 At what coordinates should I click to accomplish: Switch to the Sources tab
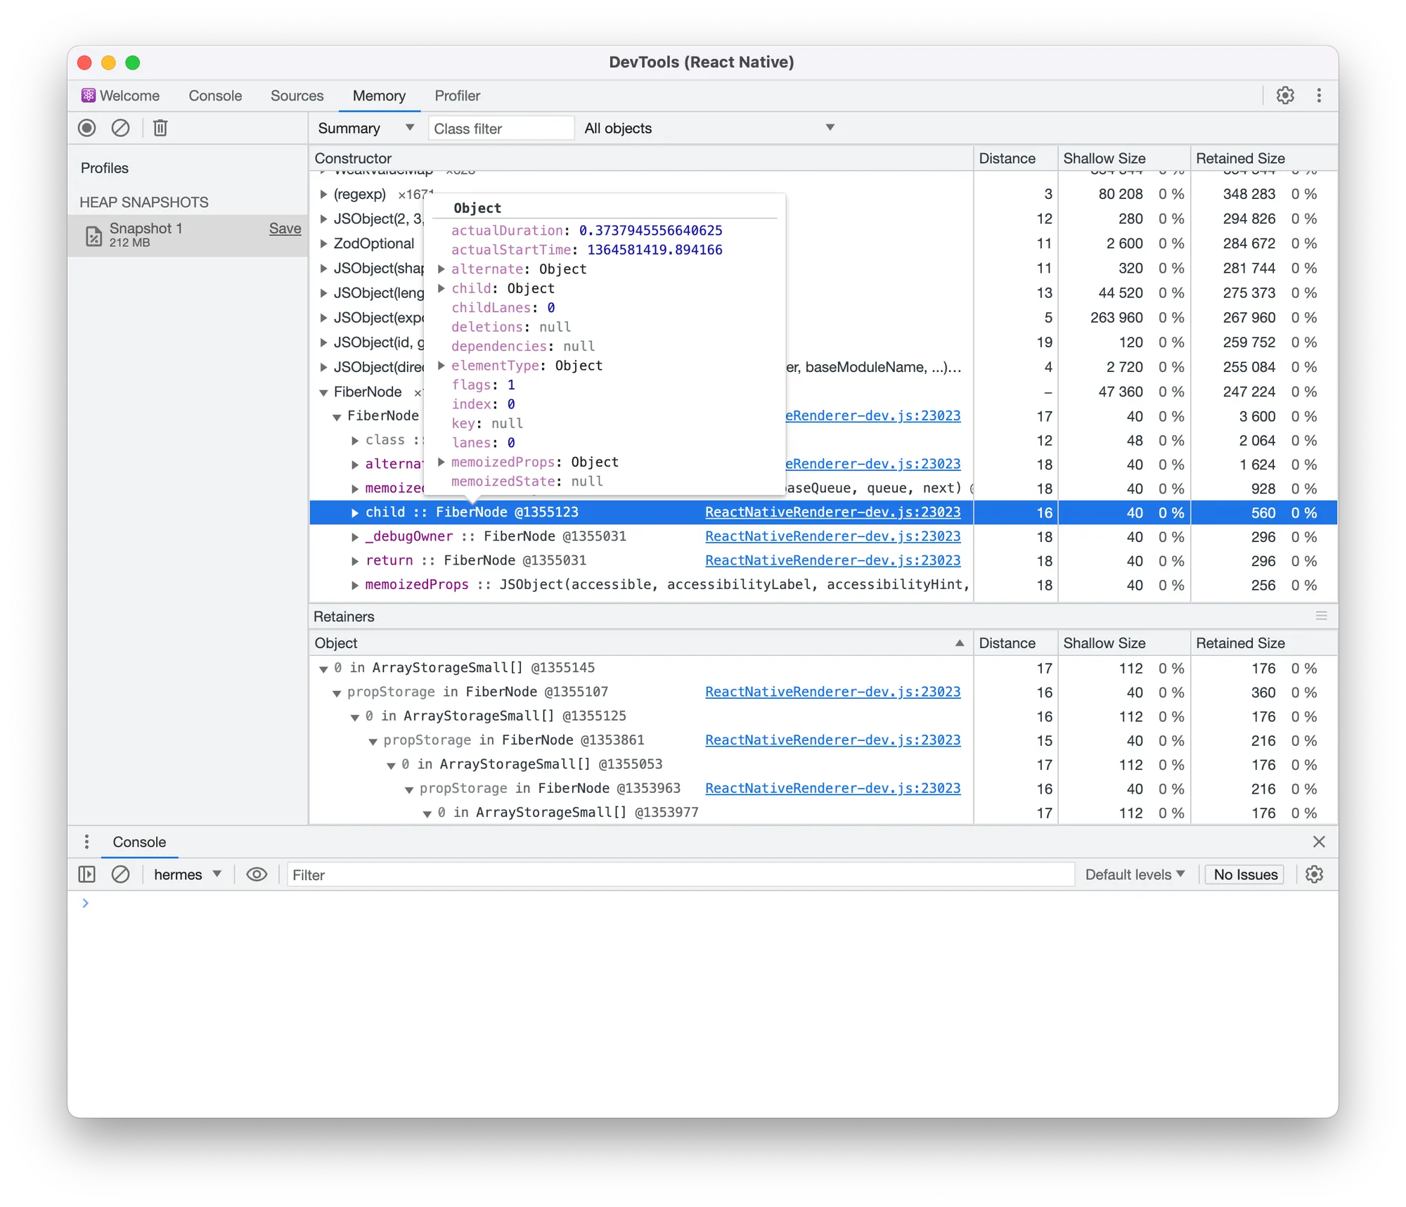pyautogui.click(x=297, y=96)
